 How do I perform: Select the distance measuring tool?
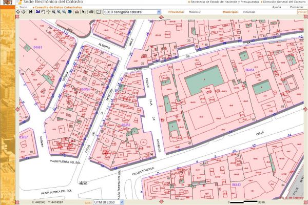click(x=77, y=12)
